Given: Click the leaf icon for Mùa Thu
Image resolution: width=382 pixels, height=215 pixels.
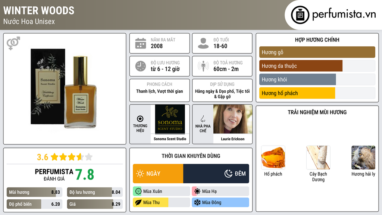Looking at the screenshot, I should point(138,203).
